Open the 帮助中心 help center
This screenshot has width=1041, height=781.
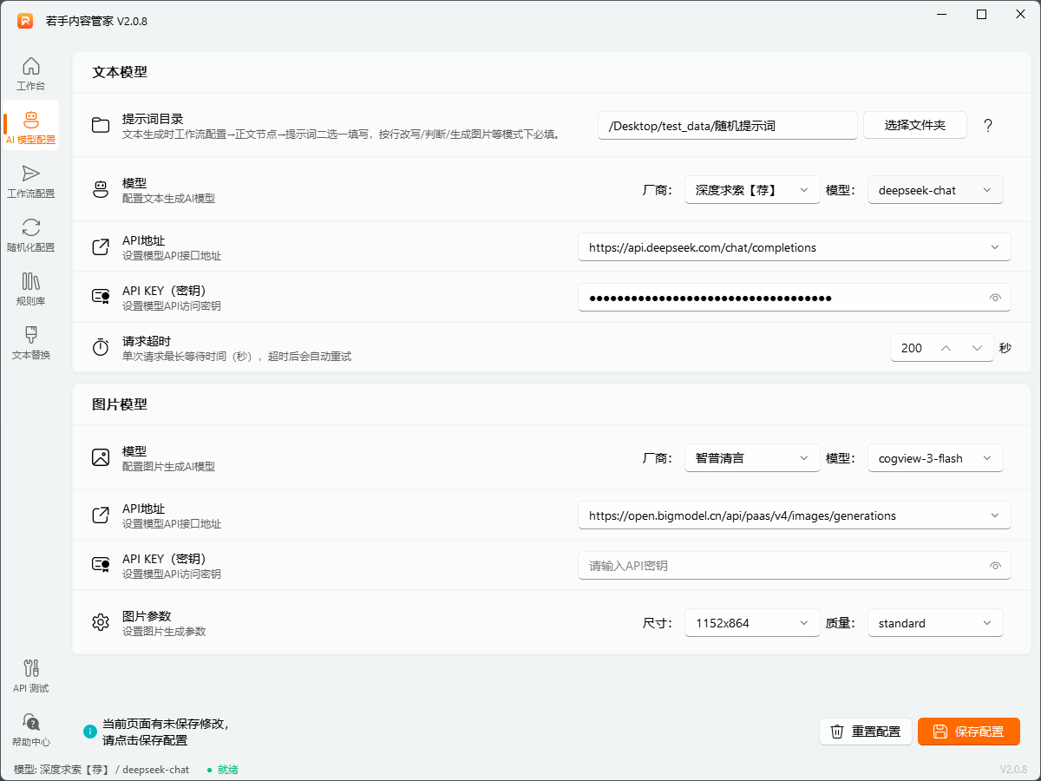(31, 729)
